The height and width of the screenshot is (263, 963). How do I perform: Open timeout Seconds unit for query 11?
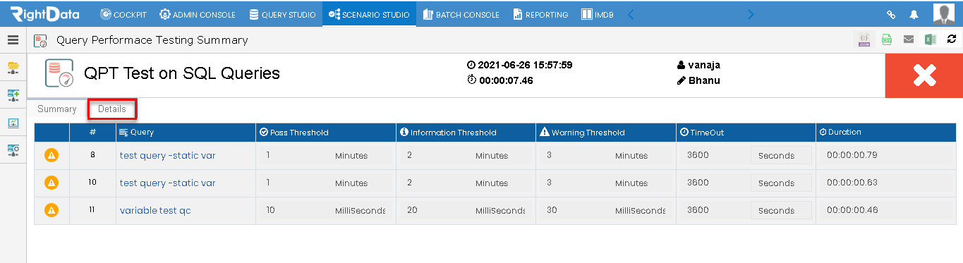[781, 210]
